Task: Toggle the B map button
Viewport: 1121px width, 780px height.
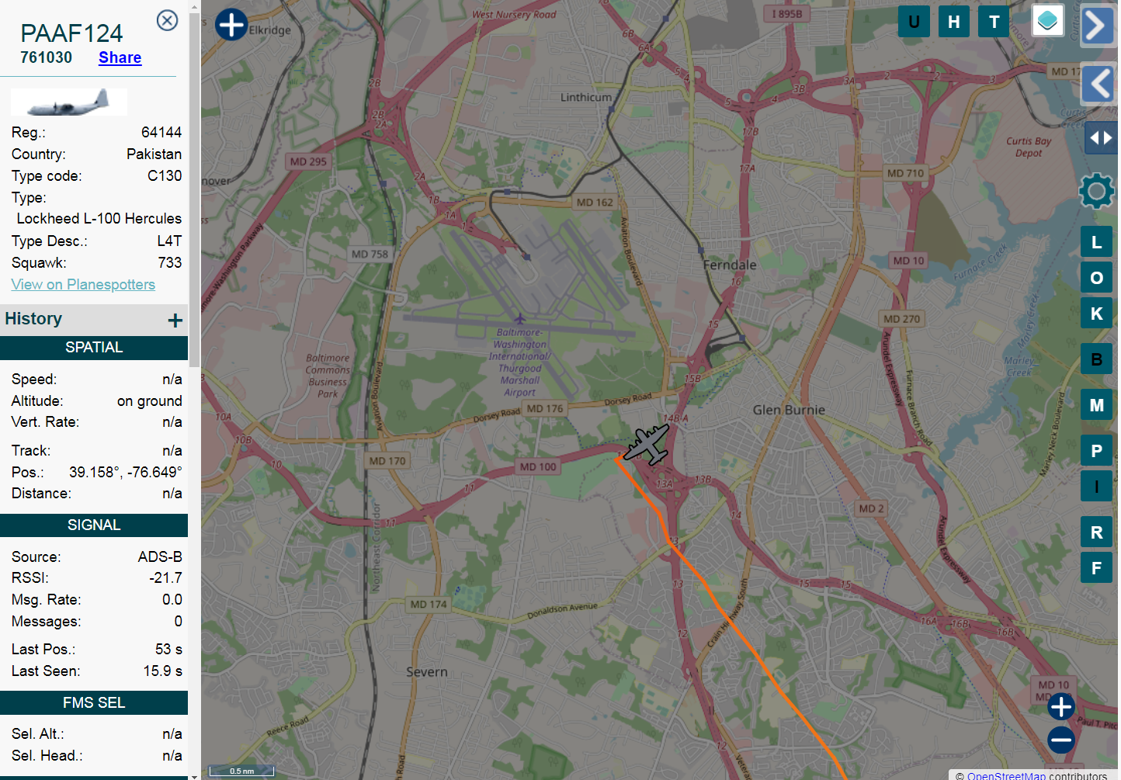Action: pos(1096,359)
